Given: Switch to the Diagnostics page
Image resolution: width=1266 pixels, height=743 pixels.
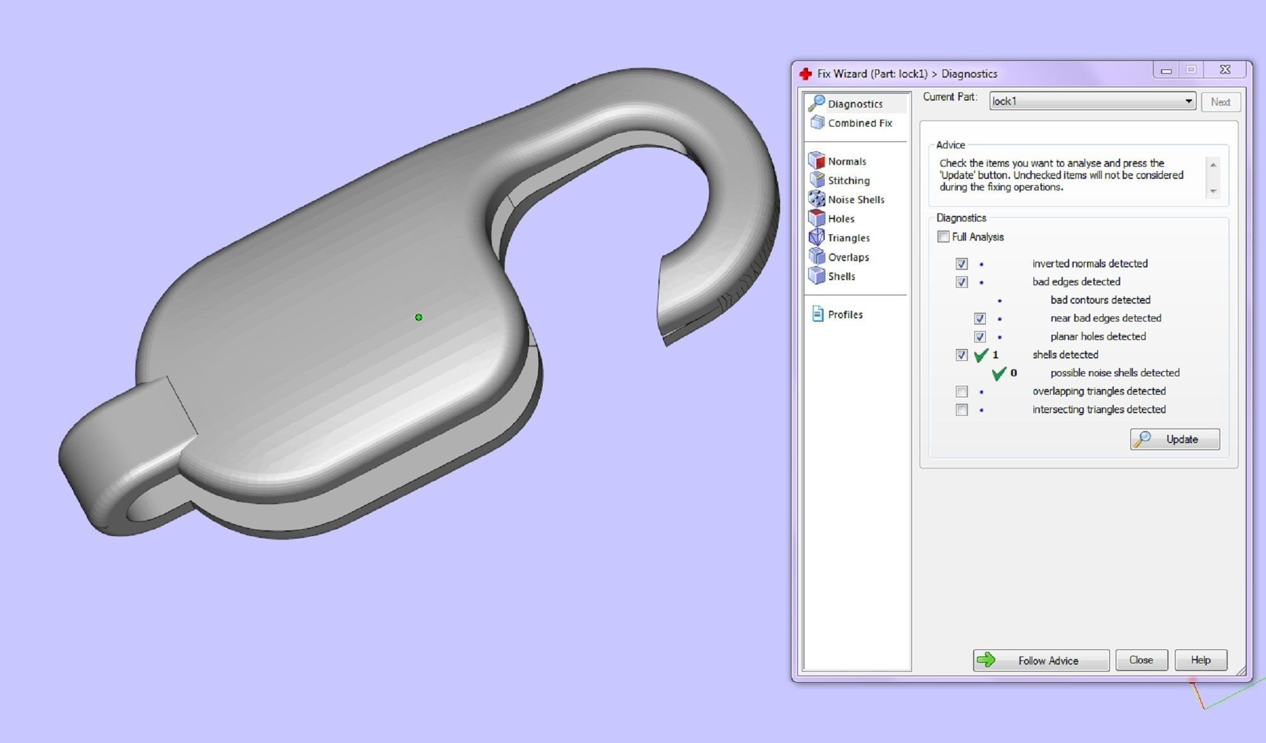Looking at the screenshot, I should [x=854, y=104].
